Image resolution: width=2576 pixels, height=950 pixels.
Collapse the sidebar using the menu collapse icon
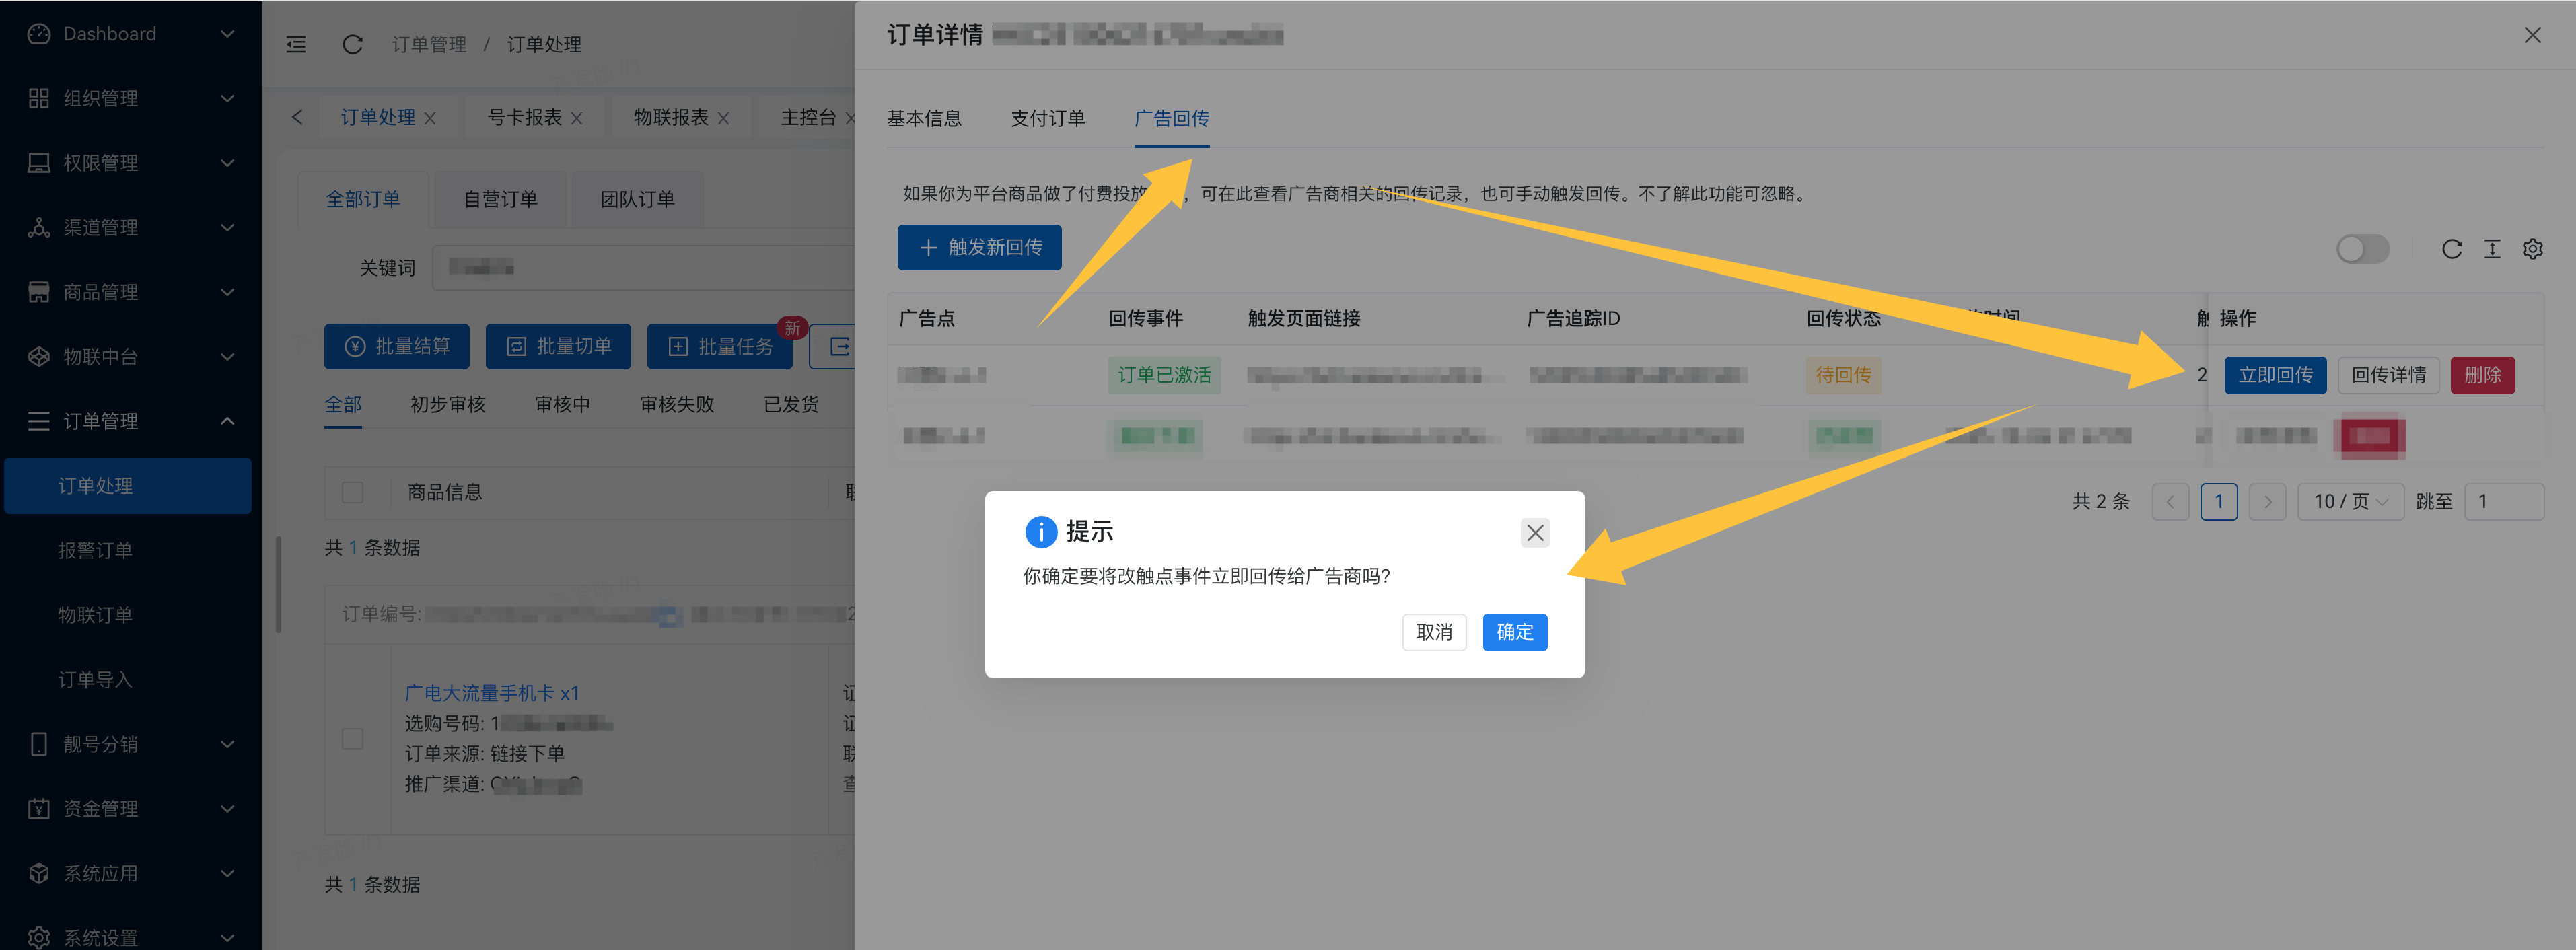[x=295, y=44]
